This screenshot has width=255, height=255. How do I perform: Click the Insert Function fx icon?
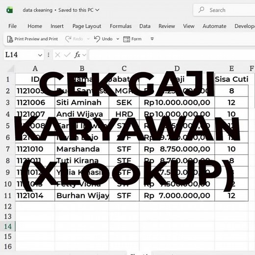[77, 55]
